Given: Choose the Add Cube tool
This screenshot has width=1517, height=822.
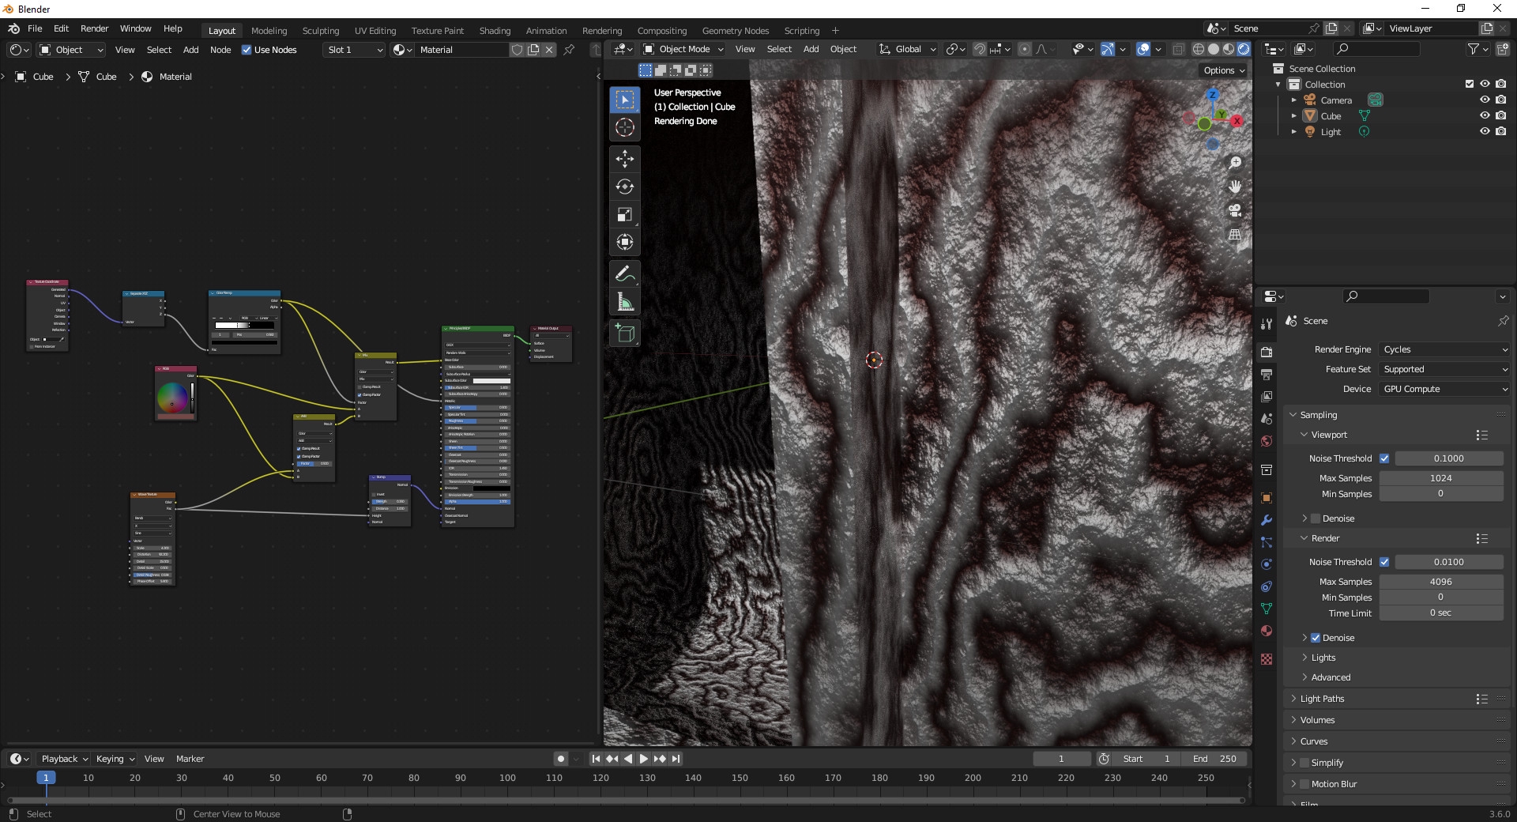Looking at the screenshot, I should click(x=624, y=334).
